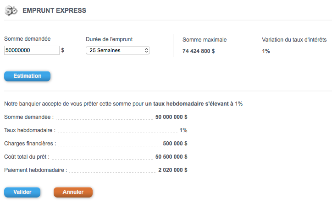Click the Taux hebdomadaire 1% result value

(183, 130)
